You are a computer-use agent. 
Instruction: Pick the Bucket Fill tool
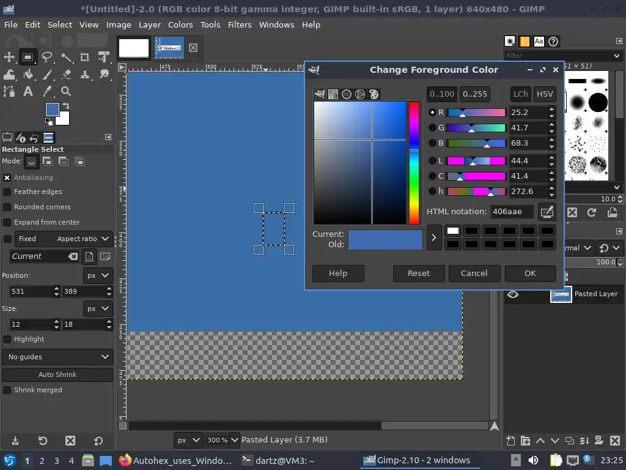[x=28, y=75]
